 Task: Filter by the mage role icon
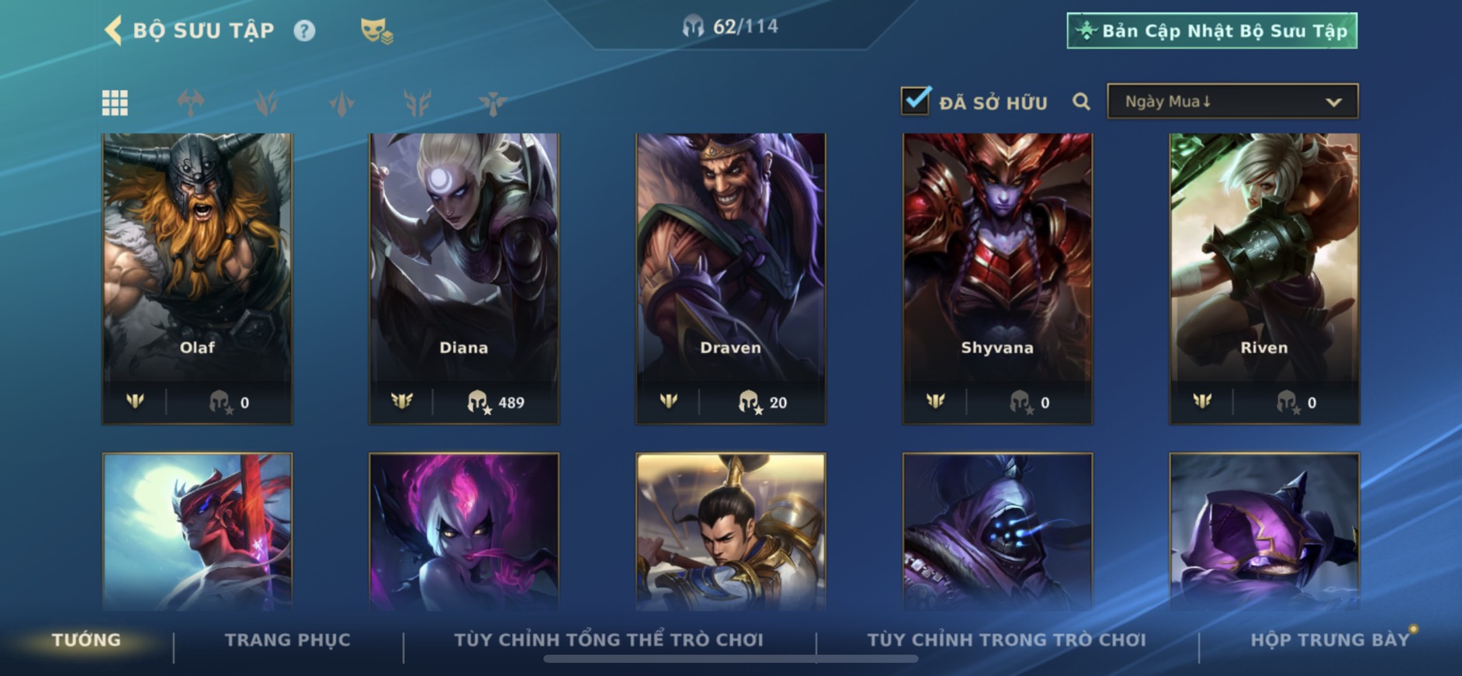click(341, 102)
